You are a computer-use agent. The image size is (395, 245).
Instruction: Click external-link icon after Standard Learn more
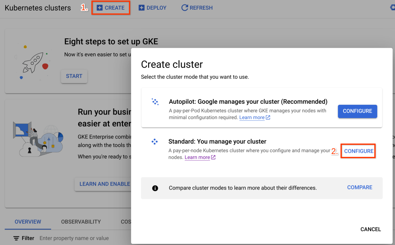pos(213,157)
